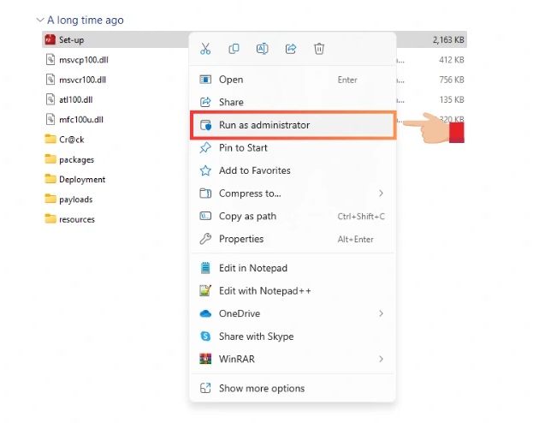This screenshot has width=533, height=423.
Task: Click the Notepad icon beside Edit in Notepad
Action: coord(205,268)
